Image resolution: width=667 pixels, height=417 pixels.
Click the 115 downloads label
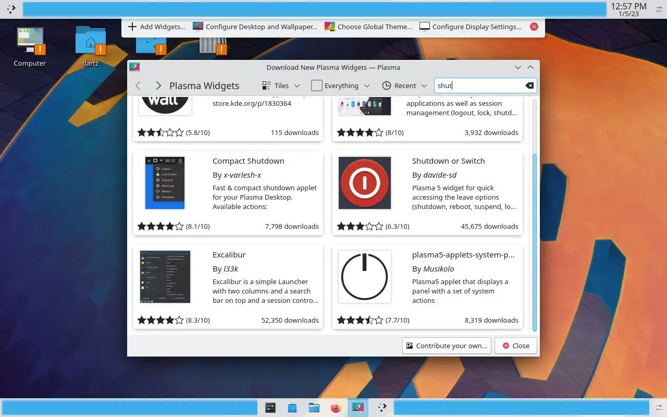(x=294, y=132)
